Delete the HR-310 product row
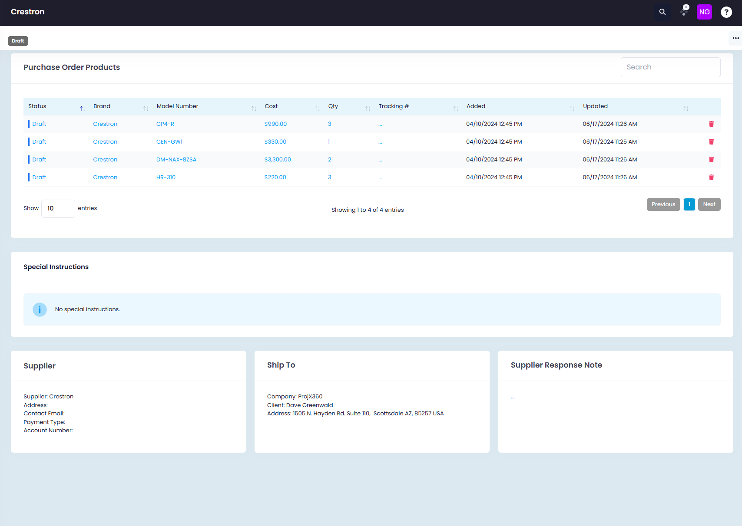 click(712, 178)
